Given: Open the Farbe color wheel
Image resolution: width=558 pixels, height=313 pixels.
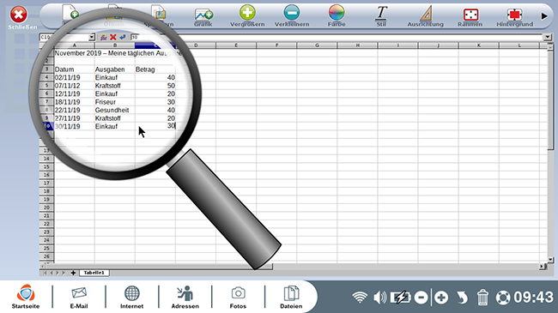Looking at the screenshot, I should 337,13.
